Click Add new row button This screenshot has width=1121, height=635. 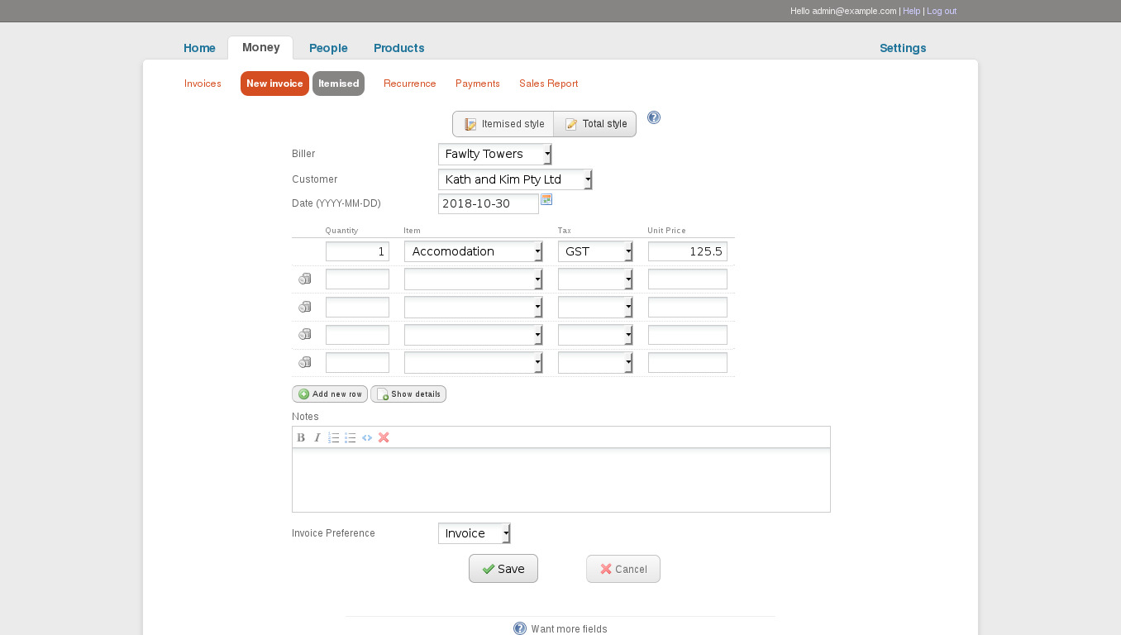[x=330, y=394]
